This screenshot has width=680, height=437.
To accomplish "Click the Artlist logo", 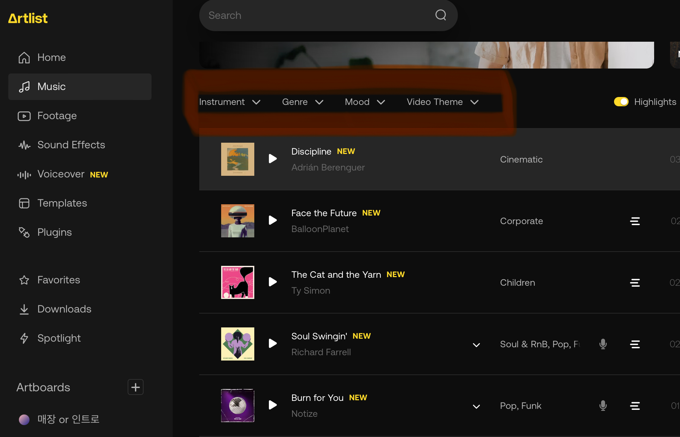I will [x=28, y=19].
